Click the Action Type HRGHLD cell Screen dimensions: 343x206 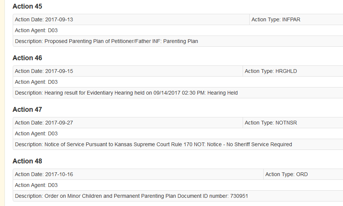(271, 71)
